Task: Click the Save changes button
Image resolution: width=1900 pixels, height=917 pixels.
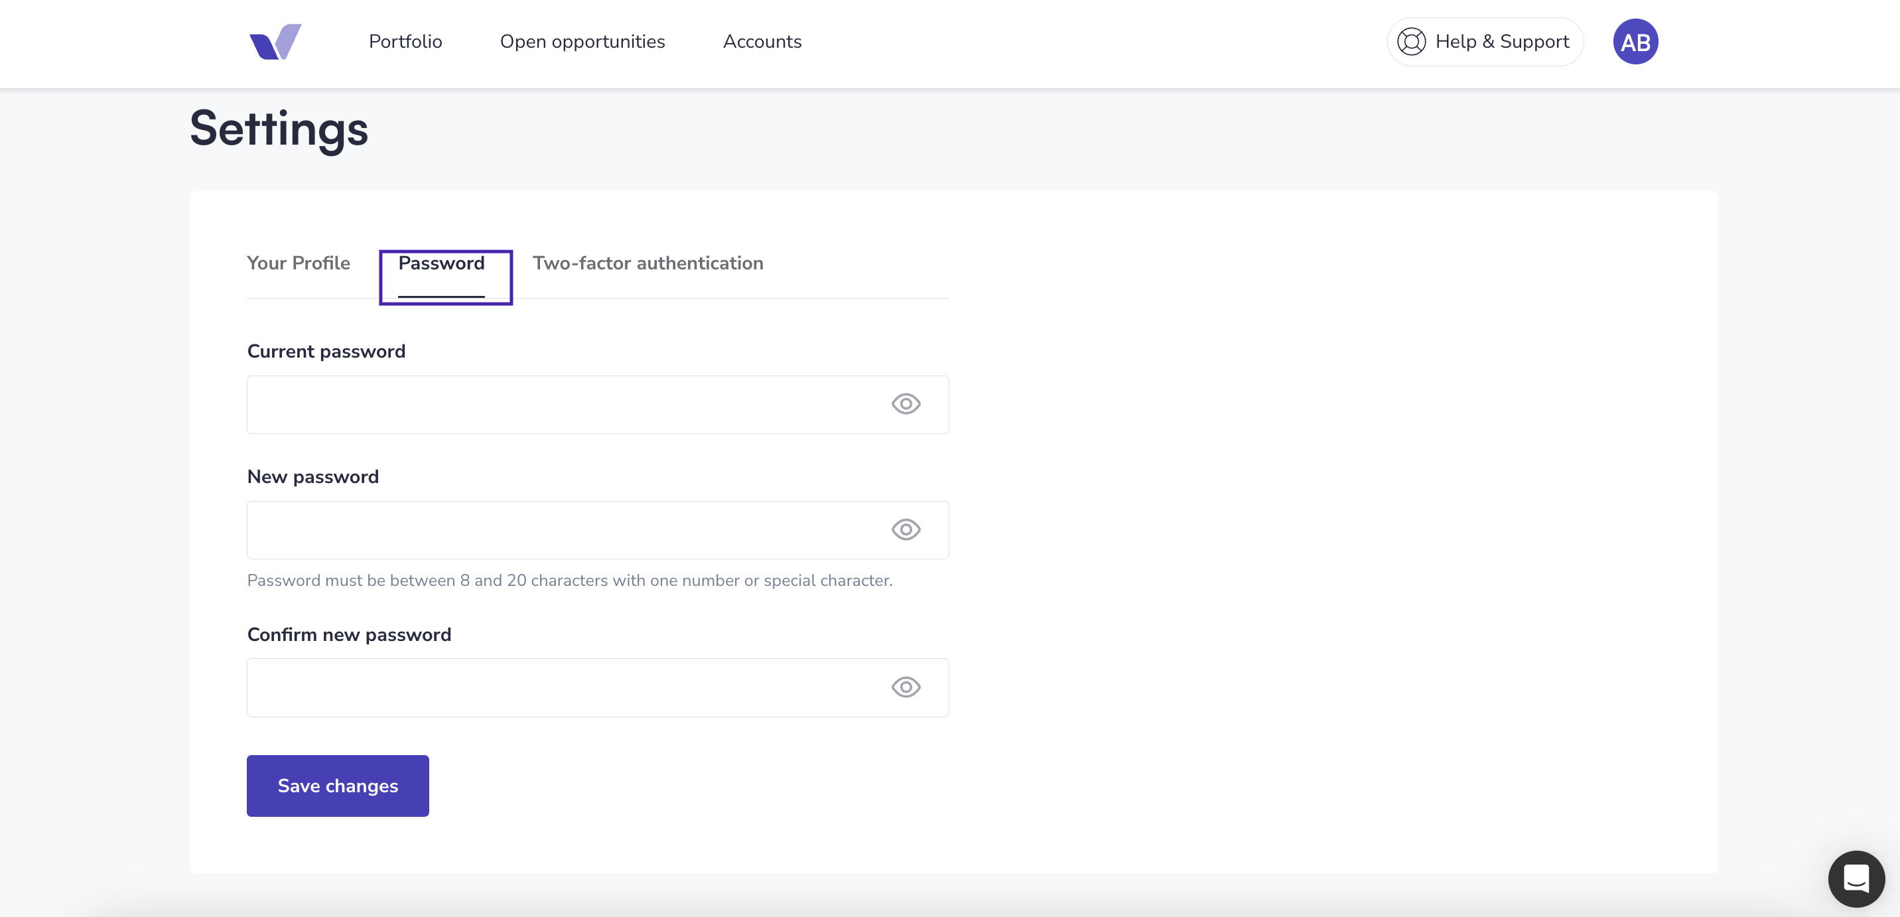Action: [338, 786]
